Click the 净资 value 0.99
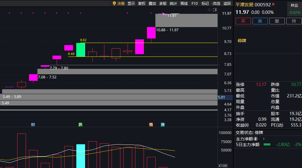The height and width of the screenshot is (168, 302). 262,119
